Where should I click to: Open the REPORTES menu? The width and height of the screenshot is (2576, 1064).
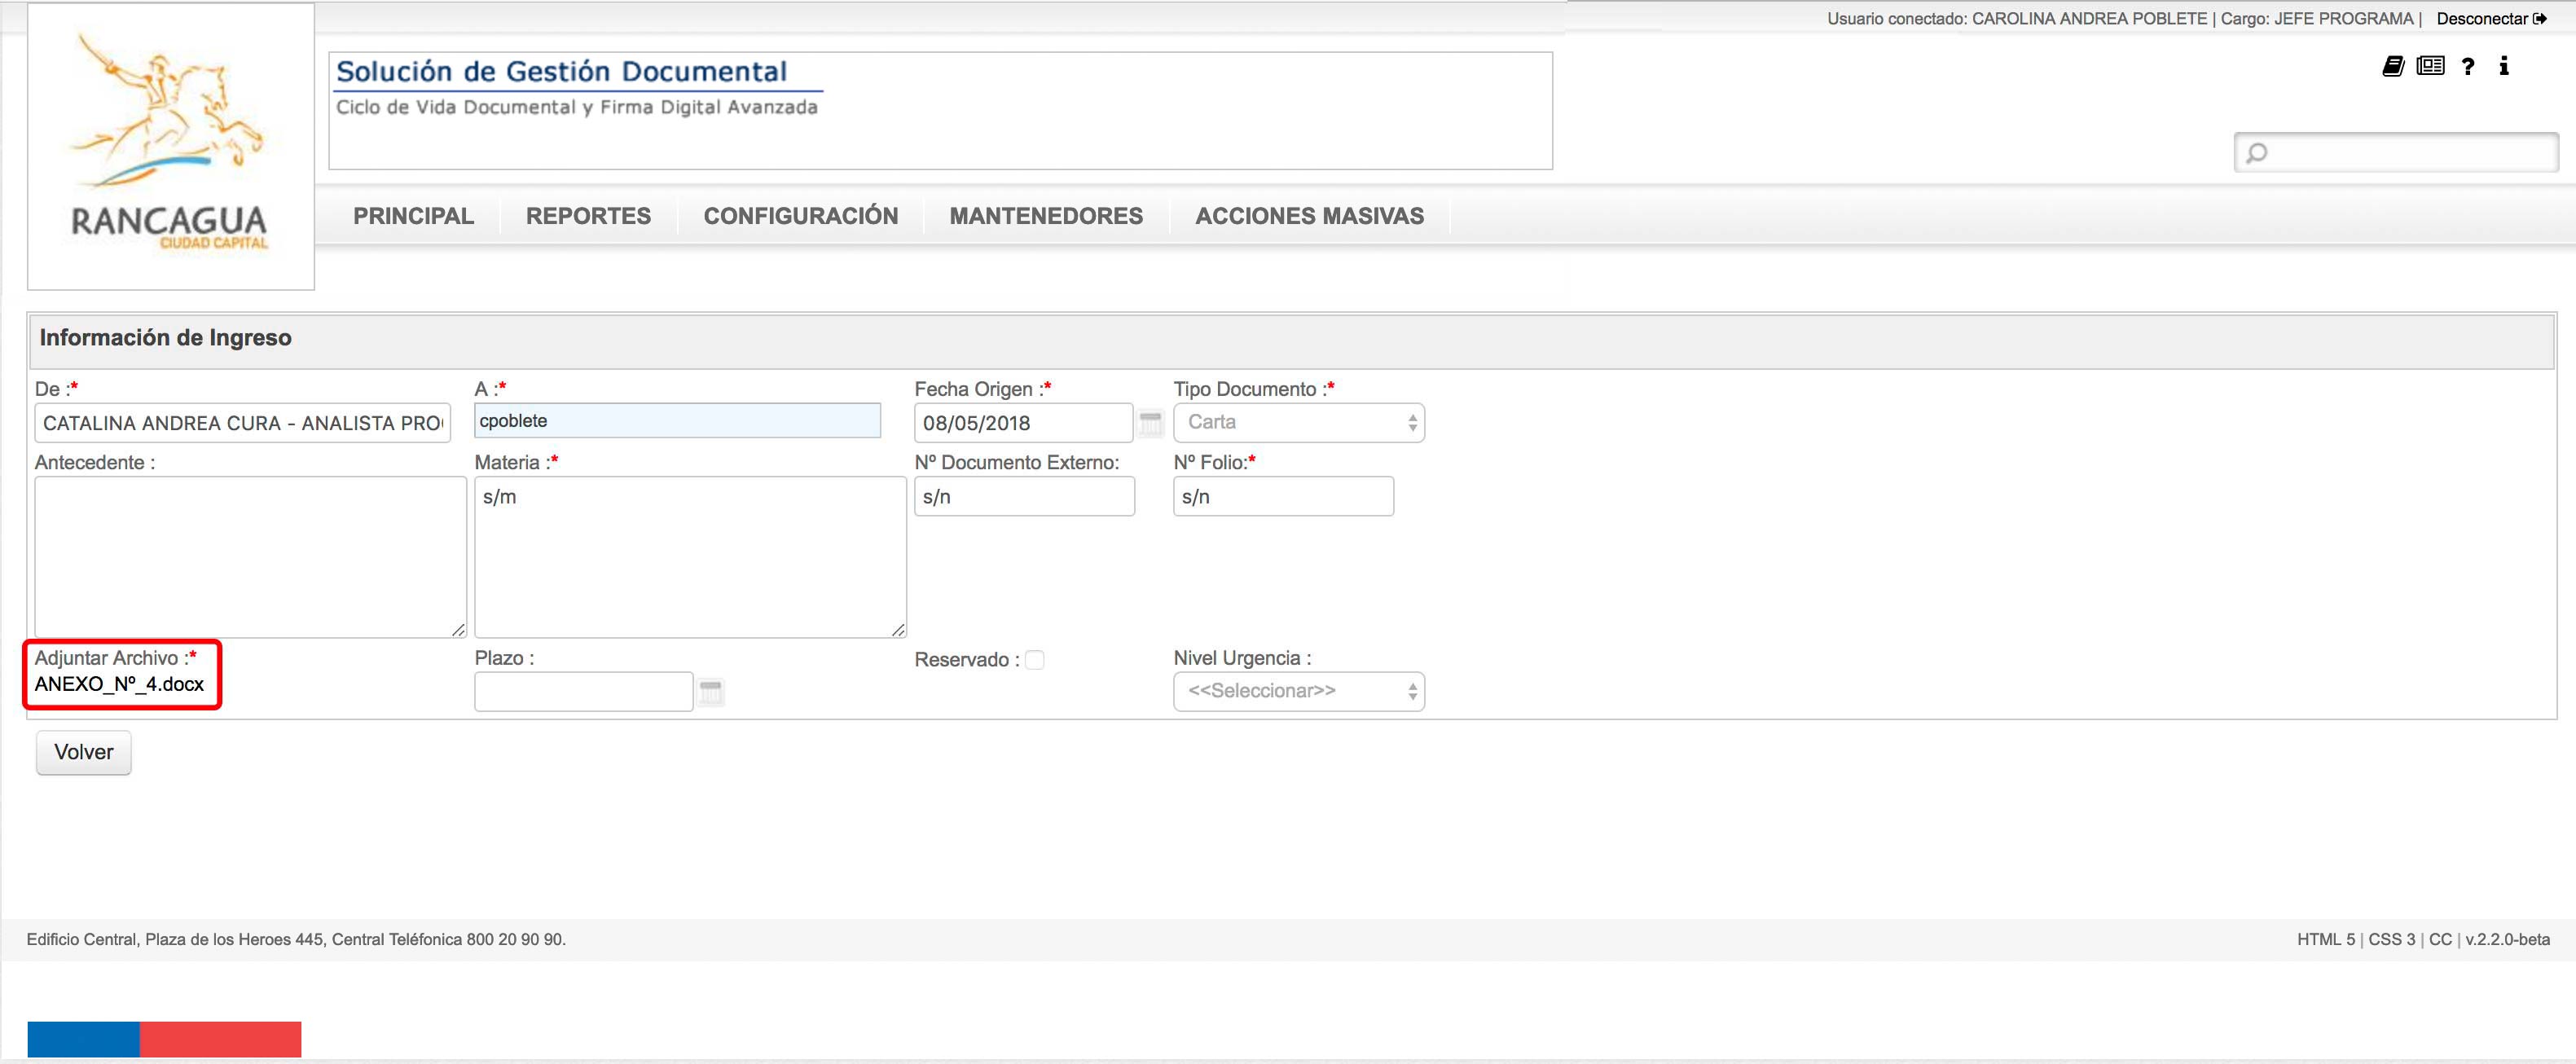588,216
